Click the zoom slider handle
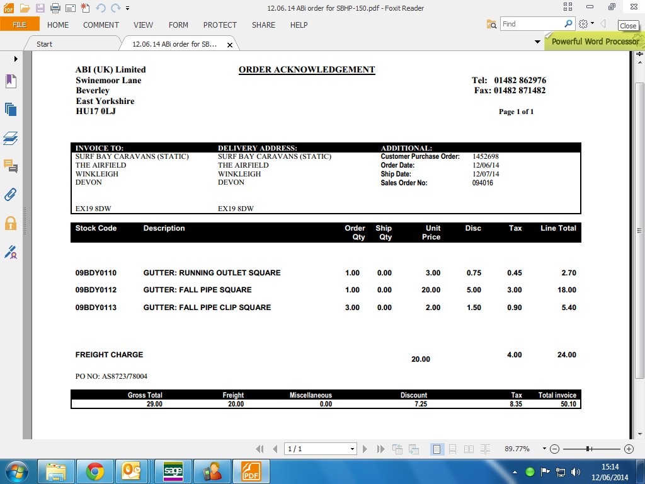The image size is (645, 484). pyautogui.click(x=588, y=449)
